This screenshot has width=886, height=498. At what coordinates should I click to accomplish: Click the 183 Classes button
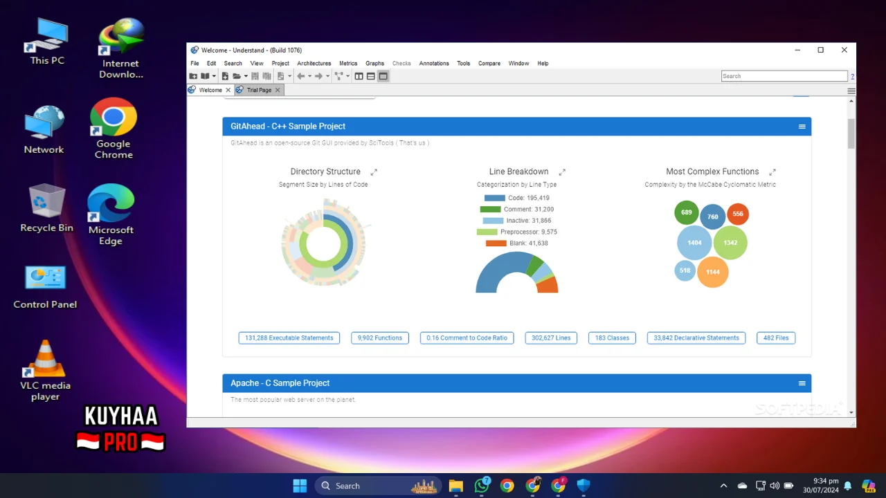pyautogui.click(x=612, y=338)
